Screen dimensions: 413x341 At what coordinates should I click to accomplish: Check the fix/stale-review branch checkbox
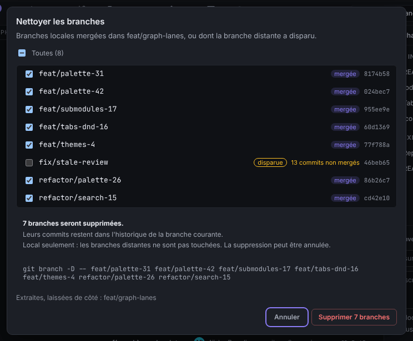coord(29,162)
